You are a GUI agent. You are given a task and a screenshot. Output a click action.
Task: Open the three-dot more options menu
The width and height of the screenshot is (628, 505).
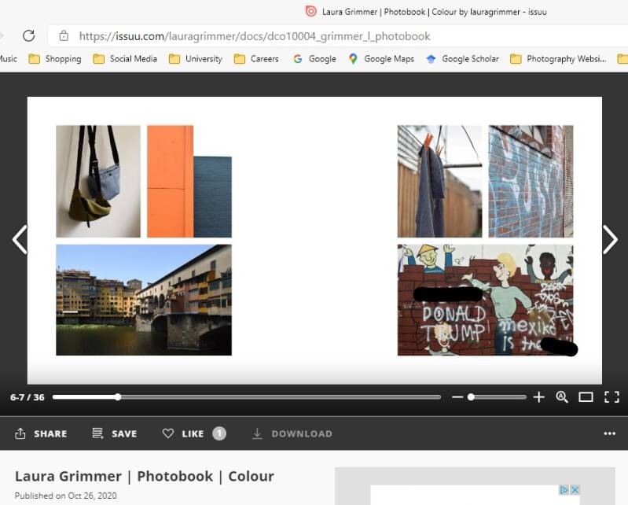click(x=609, y=433)
